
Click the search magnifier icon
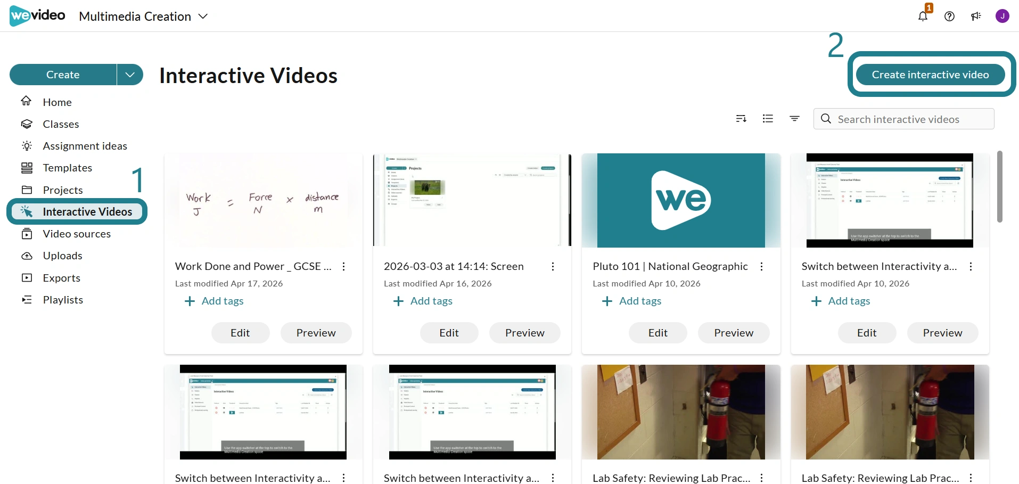pos(826,119)
